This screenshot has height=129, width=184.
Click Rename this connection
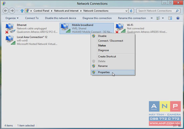[x=132, y=18]
